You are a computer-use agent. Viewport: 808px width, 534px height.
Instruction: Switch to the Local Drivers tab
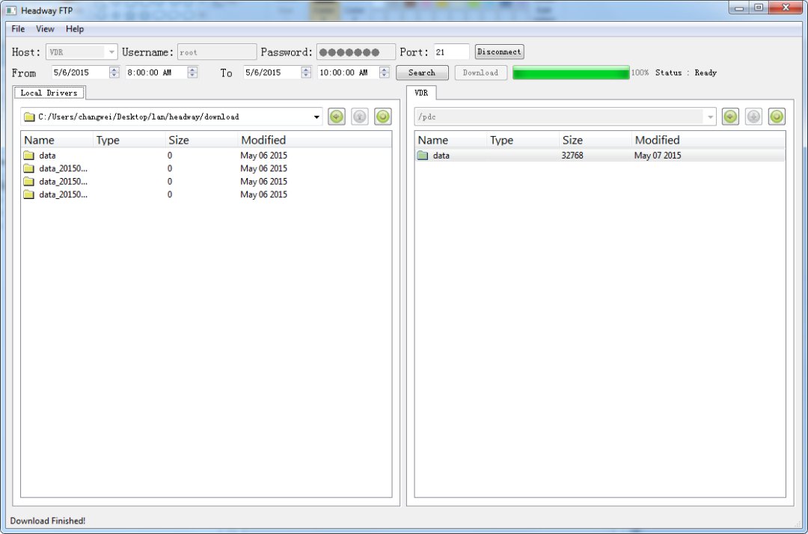click(49, 93)
